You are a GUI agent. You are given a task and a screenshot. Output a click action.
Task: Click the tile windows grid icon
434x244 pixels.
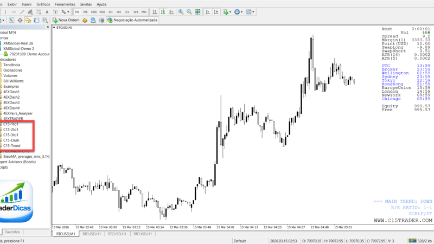[196, 11]
